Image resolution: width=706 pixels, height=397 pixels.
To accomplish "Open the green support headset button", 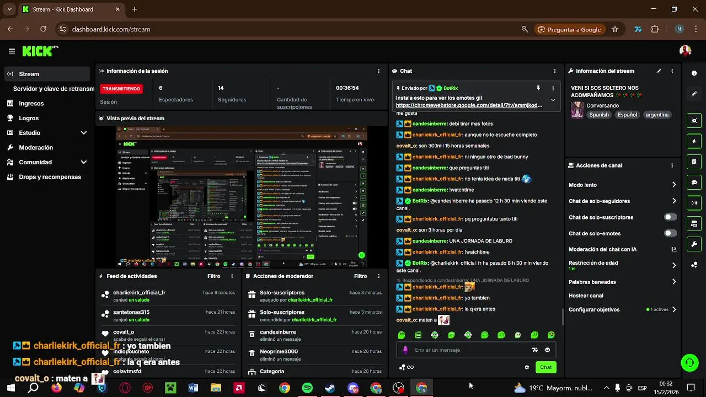I will pyautogui.click(x=689, y=363).
